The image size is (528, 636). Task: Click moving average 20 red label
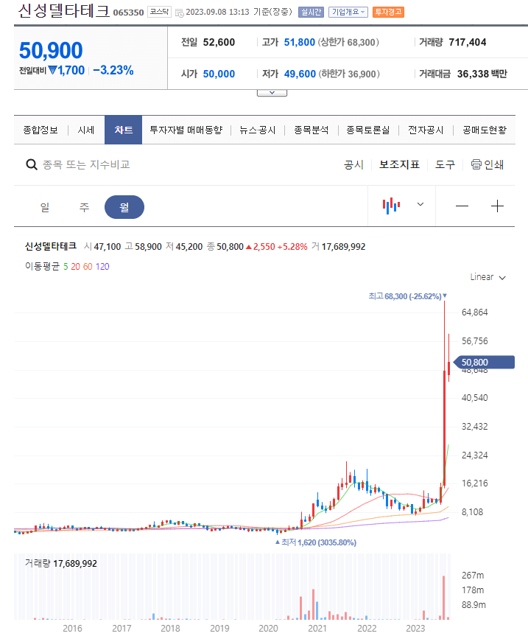[75, 267]
